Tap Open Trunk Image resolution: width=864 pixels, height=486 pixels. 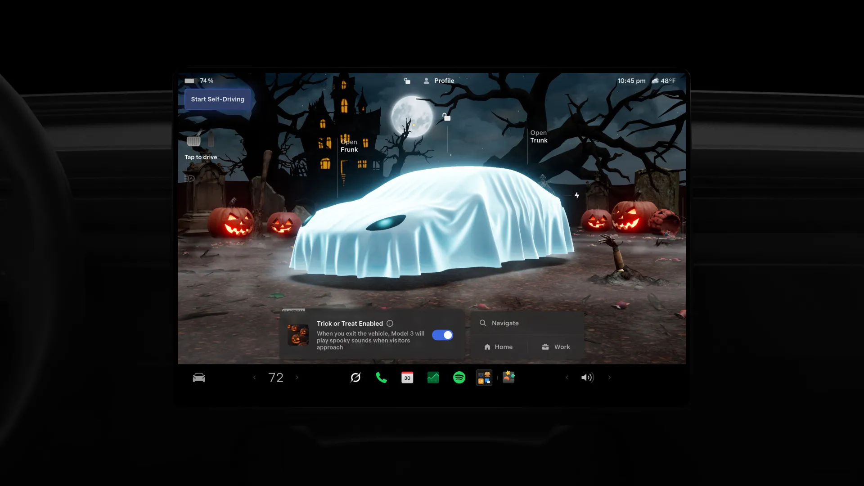click(539, 136)
